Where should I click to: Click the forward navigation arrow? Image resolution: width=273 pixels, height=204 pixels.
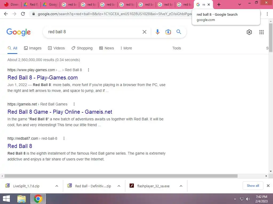pos(14,14)
